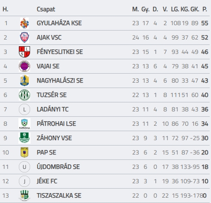
Task: Click the Csapat column header
Action: pyautogui.click(x=46, y=9)
